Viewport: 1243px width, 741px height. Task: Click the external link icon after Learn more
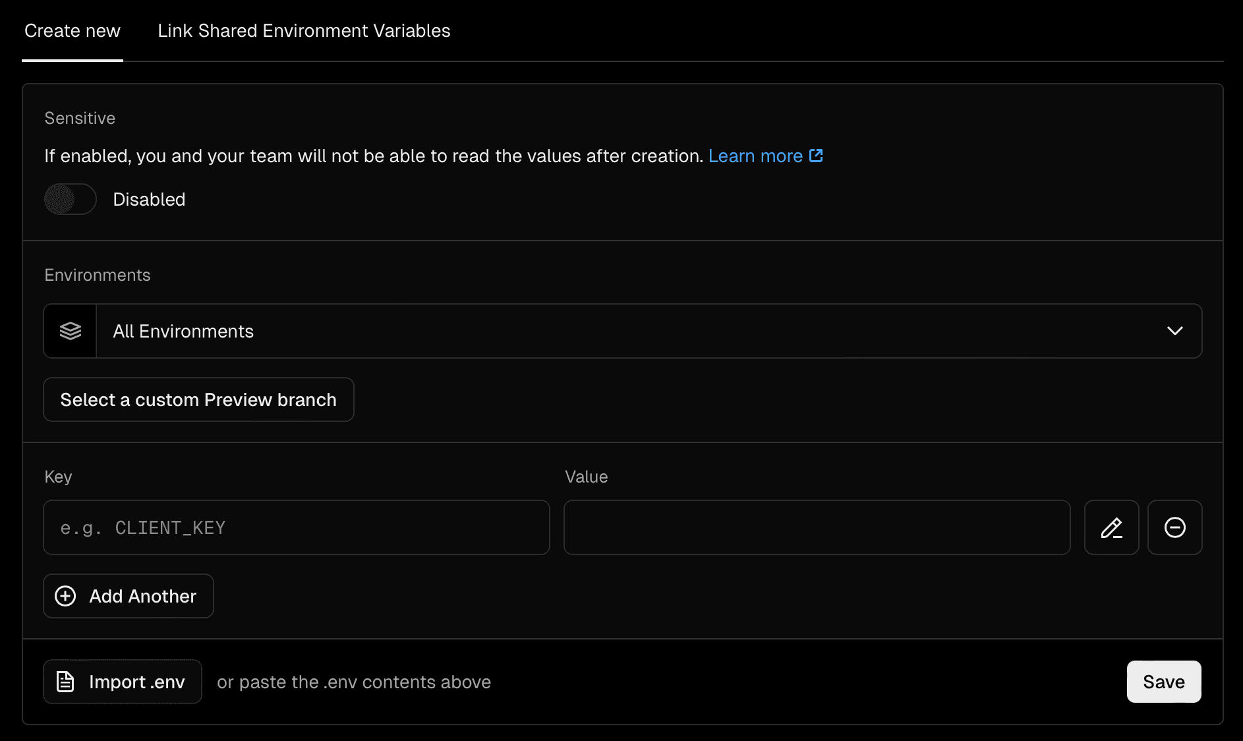[817, 156]
